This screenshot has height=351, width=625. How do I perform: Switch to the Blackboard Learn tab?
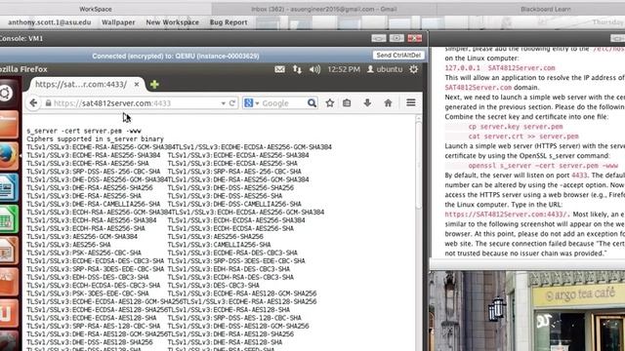click(x=545, y=9)
